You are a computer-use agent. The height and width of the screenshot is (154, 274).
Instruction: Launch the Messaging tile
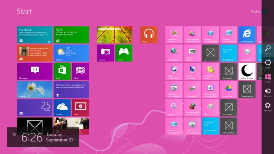click(35, 72)
